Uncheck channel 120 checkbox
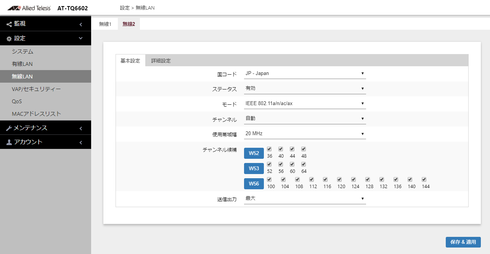490x254 pixels. [339, 179]
